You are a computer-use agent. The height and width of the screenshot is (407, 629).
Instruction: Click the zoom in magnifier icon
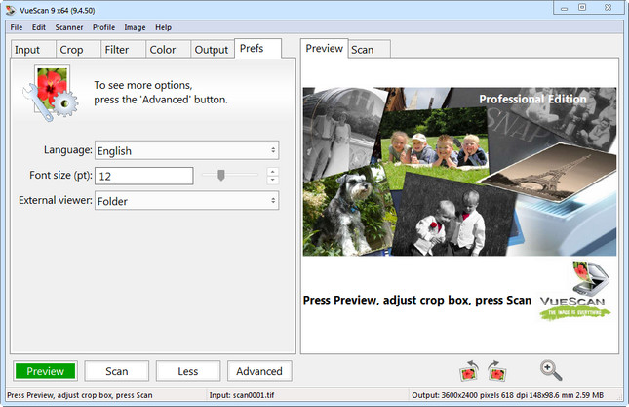click(x=551, y=370)
